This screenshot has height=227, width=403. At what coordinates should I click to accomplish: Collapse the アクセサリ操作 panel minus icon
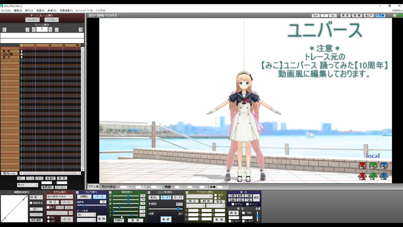(x=187, y=192)
